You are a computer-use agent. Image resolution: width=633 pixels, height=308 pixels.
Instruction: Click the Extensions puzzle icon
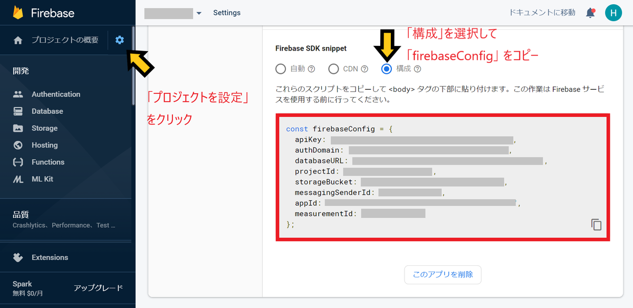[18, 257]
